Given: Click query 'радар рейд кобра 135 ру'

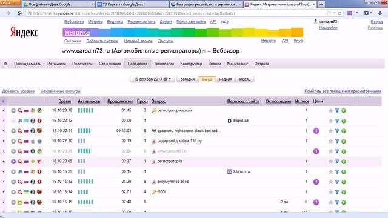Looking at the screenshot, I should coord(179,141).
